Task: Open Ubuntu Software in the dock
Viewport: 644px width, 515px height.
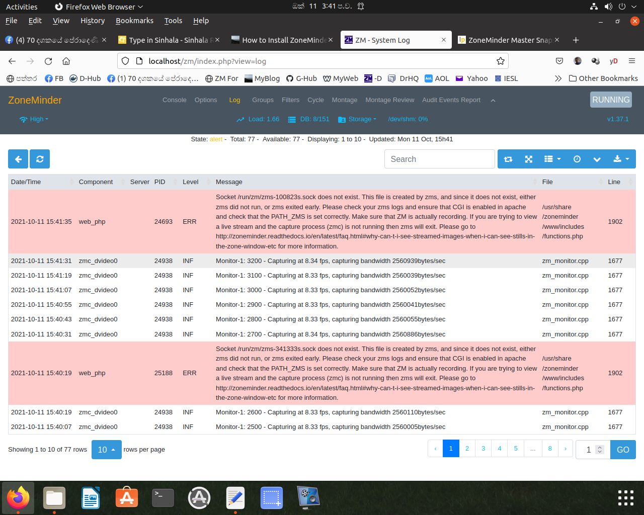Action: [x=127, y=498]
